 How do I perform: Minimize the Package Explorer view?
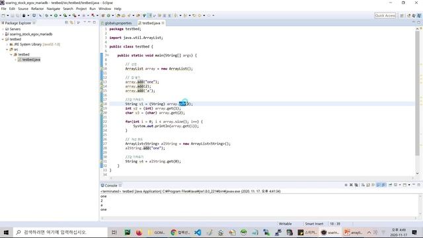90,22
